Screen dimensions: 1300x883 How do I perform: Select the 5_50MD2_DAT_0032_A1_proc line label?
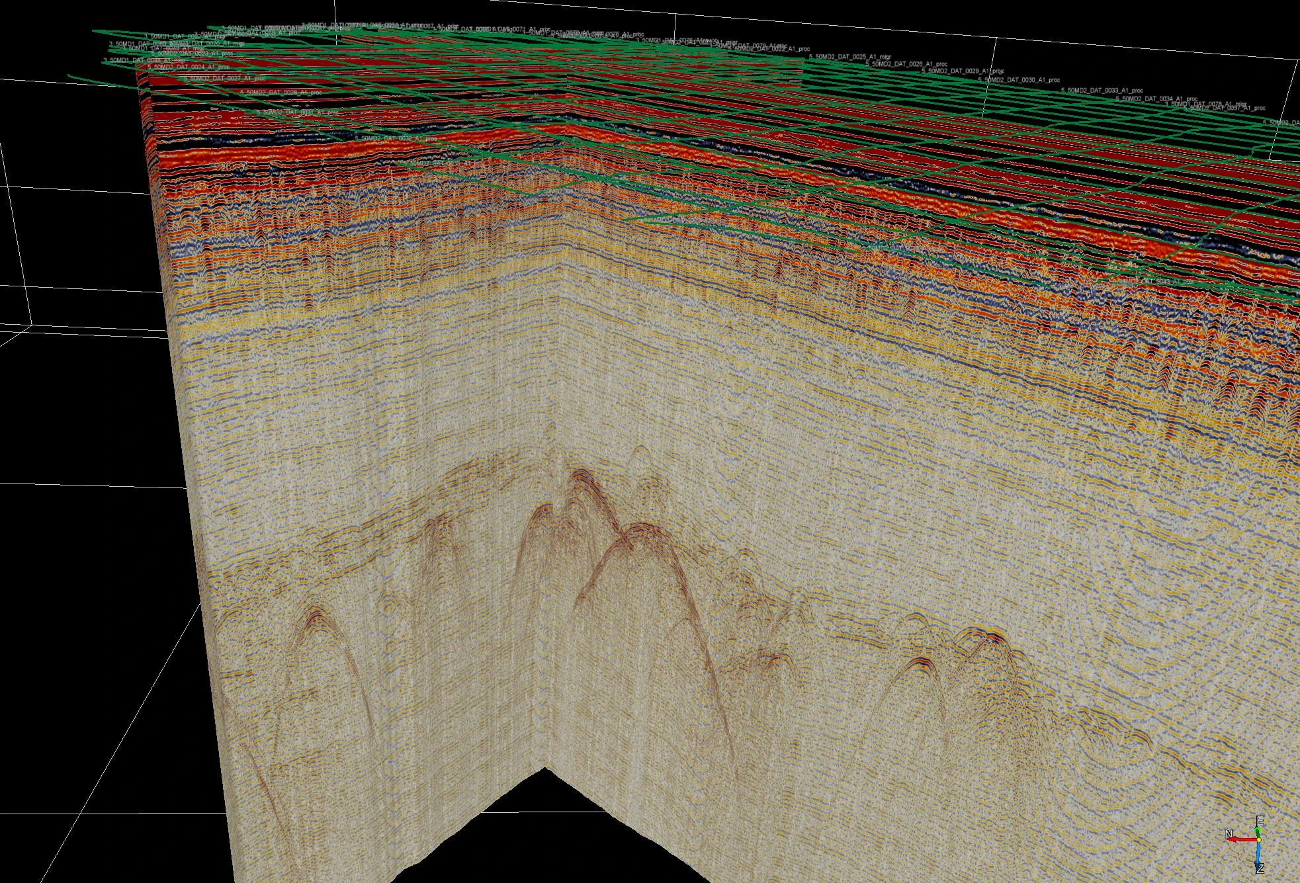coord(396,138)
